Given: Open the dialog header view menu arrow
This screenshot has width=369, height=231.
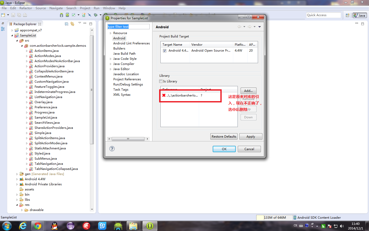Looking at the screenshot, I should pyautogui.click(x=260, y=27).
